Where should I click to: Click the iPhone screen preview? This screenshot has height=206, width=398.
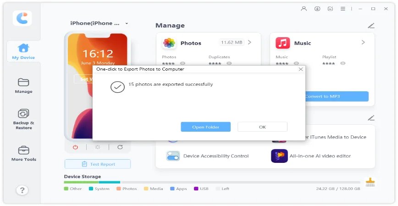(98, 86)
